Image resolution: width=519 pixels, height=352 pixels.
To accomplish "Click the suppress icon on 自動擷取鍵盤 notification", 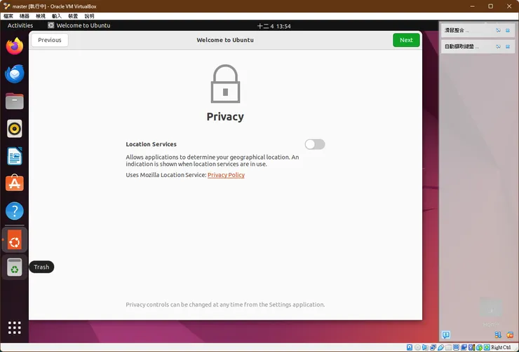I will [x=498, y=47].
